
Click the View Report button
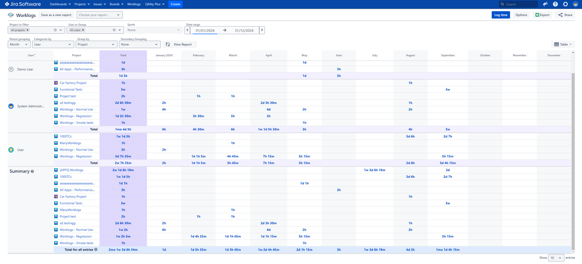coord(179,44)
